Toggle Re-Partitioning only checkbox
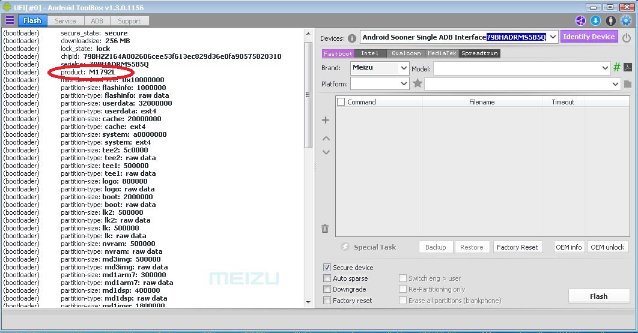 click(403, 289)
